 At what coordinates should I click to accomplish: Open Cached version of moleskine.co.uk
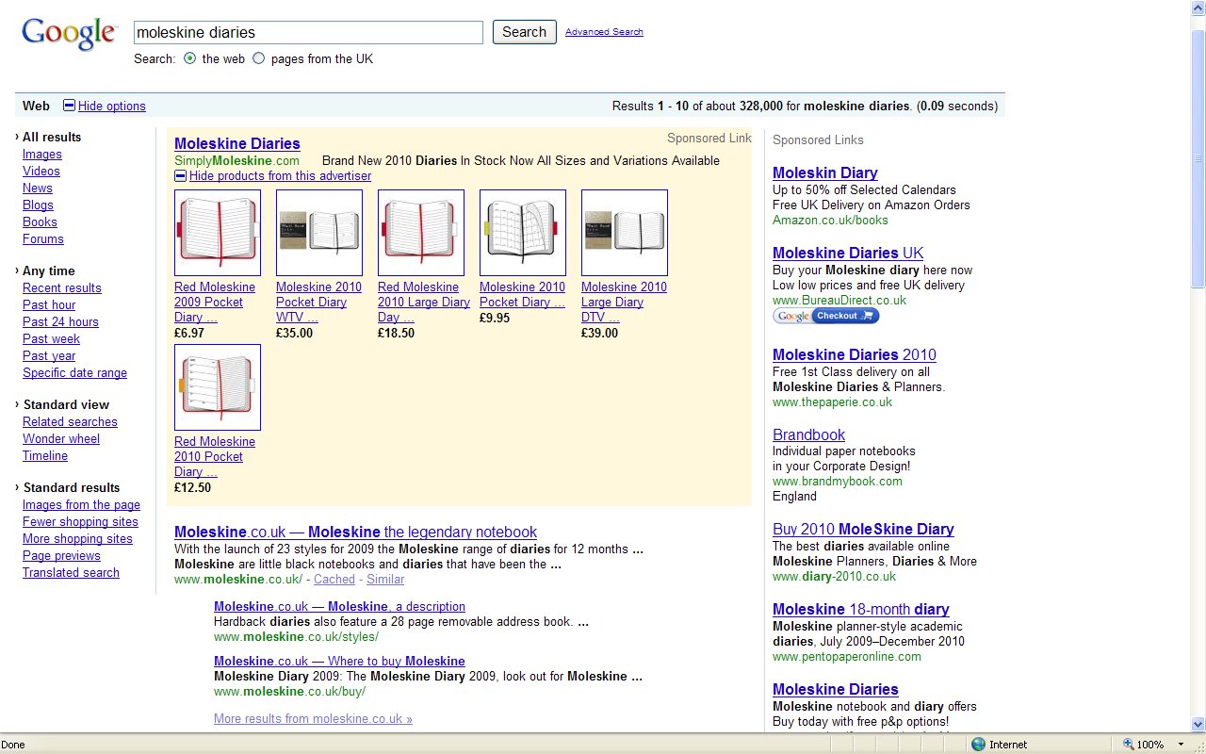(x=334, y=580)
